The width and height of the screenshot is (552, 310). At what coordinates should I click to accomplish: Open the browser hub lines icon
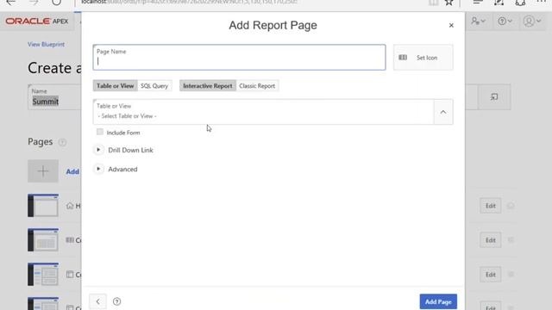477,2
